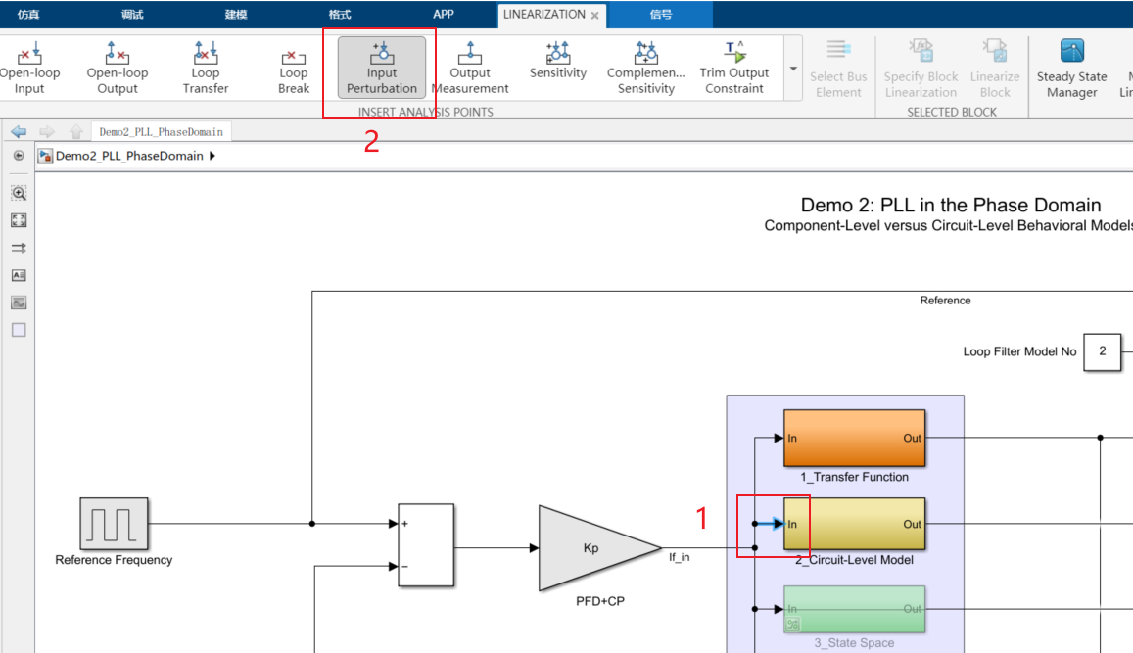Toggle the box area tool in the sidebar

click(19, 330)
